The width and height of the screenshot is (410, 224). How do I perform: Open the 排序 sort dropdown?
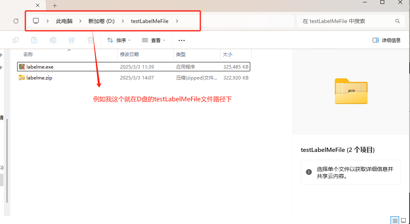coord(119,40)
